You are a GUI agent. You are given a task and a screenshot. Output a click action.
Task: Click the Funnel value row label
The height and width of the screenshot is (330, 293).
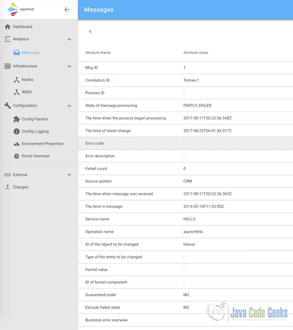pyautogui.click(x=96, y=270)
